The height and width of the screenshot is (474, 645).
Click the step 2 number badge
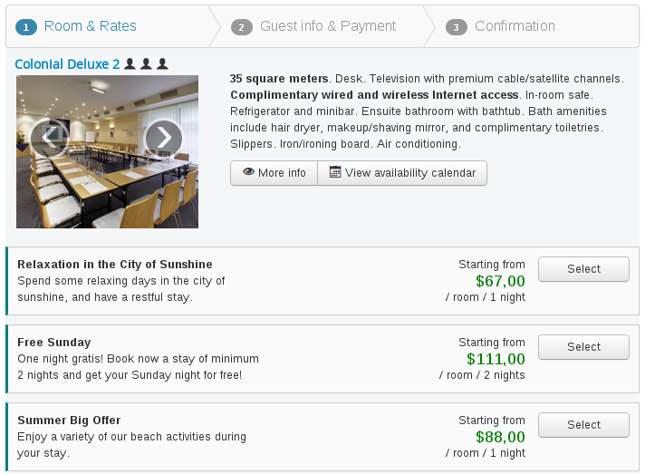tap(242, 27)
